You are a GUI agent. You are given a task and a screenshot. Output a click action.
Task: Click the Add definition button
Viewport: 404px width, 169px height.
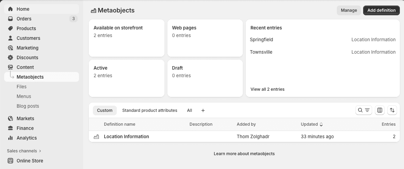coord(381,10)
